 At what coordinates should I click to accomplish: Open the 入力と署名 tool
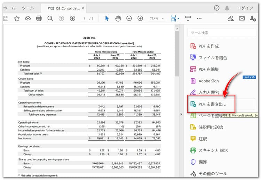pos(204,92)
